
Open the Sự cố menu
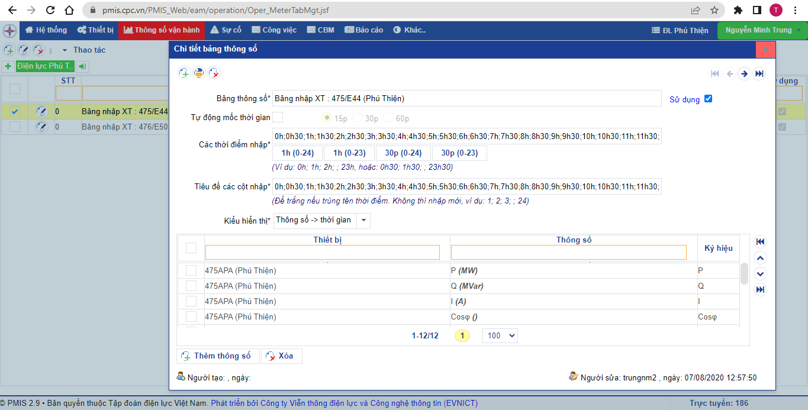coord(226,30)
